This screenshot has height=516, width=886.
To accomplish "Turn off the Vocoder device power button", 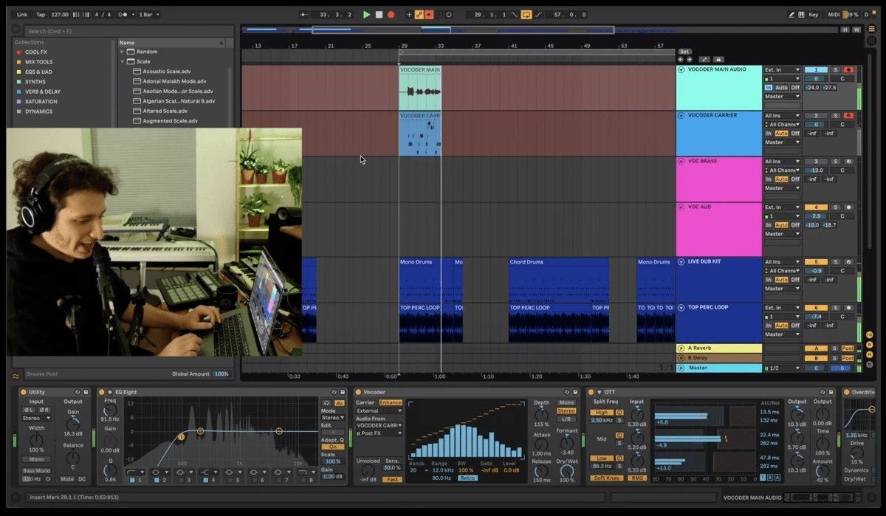I will [x=358, y=392].
